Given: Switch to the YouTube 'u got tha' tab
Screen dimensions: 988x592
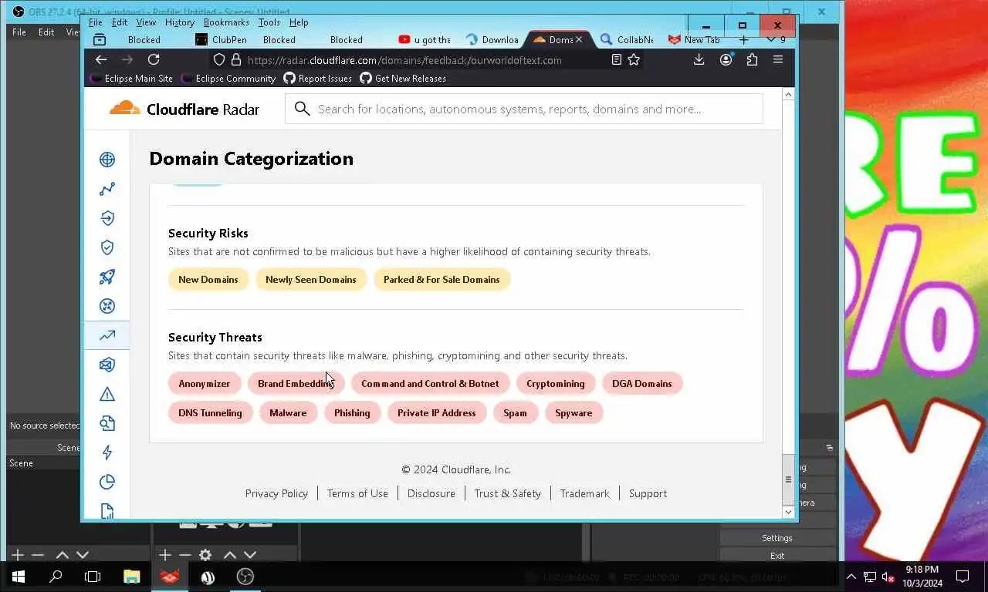Looking at the screenshot, I should [x=425, y=39].
